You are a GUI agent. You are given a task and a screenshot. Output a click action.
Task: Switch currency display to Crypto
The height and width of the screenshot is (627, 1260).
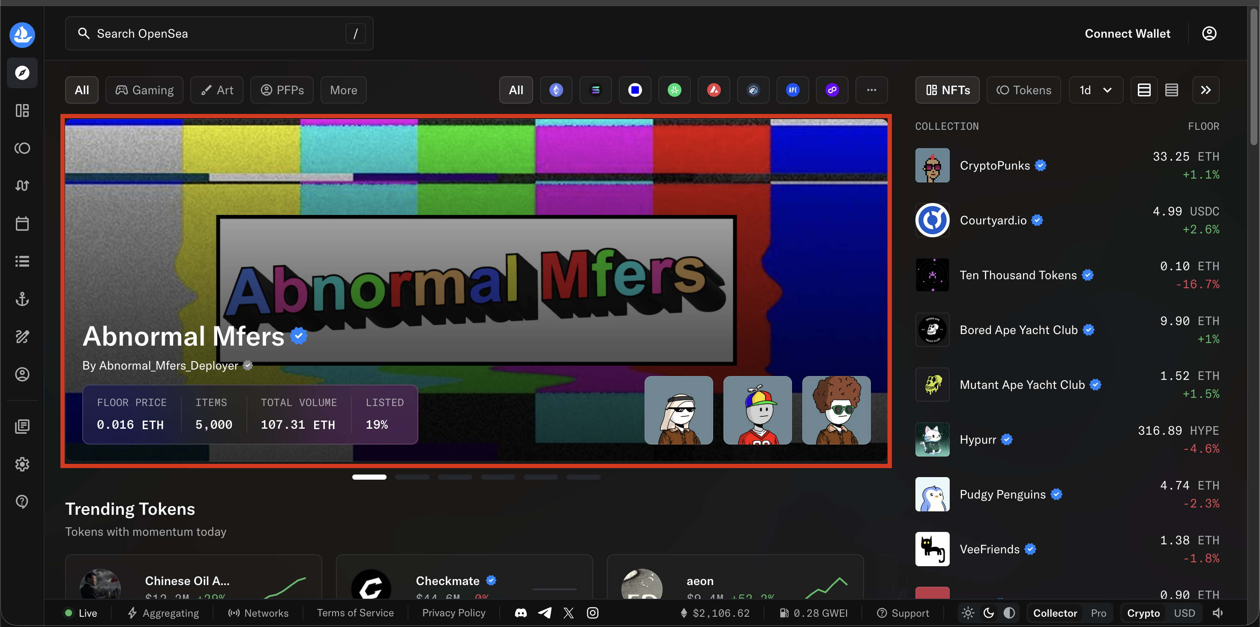(x=1143, y=613)
